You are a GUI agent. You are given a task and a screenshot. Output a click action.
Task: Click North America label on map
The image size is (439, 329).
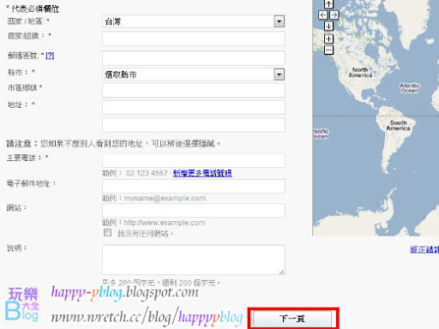[360, 73]
